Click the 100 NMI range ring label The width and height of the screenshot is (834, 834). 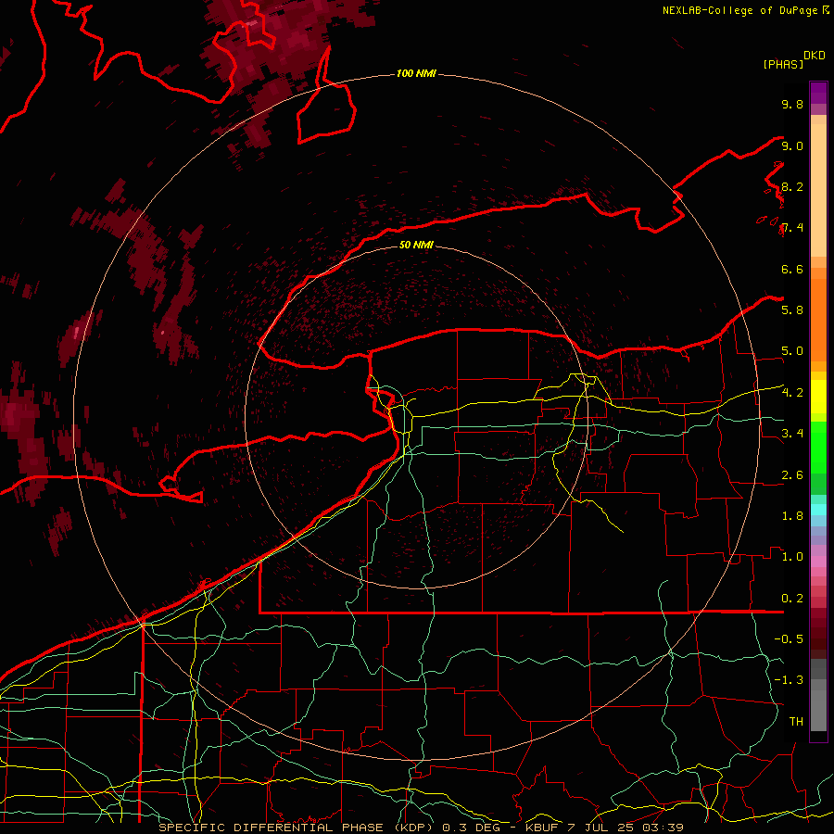[416, 73]
